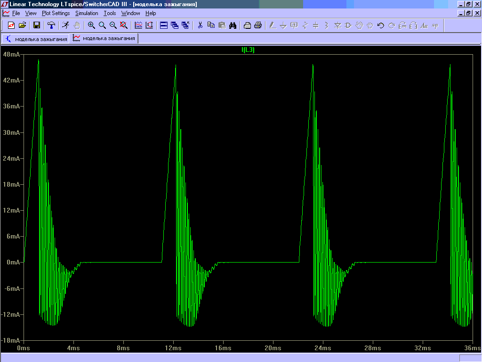
Task: Click the zoom out magnifier icon
Action: (x=113, y=25)
